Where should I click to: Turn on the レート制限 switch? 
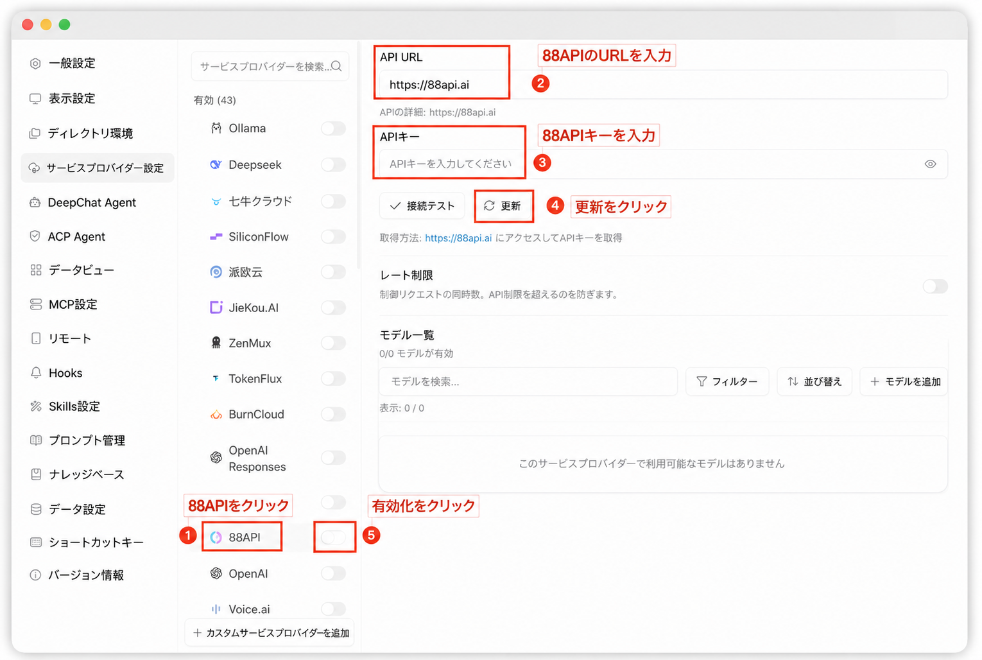[x=935, y=286]
